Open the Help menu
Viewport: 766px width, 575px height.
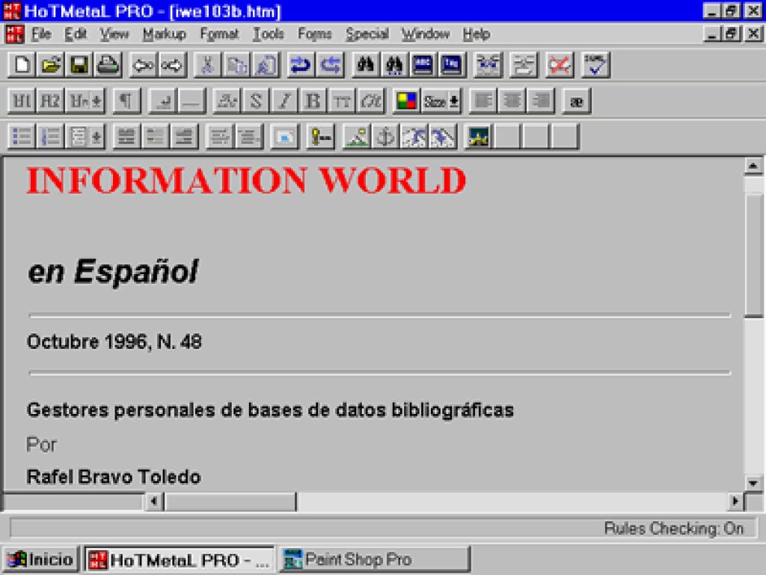point(477,34)
